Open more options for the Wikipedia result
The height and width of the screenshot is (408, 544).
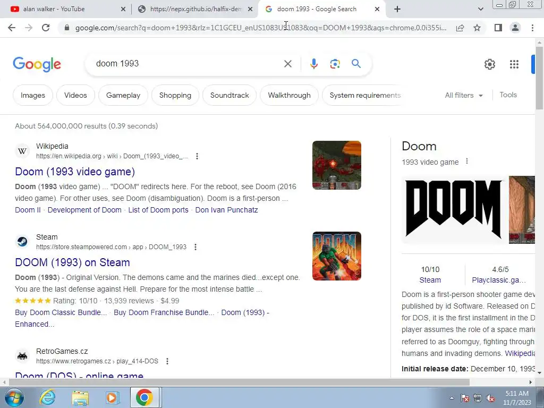coord(197,156)
